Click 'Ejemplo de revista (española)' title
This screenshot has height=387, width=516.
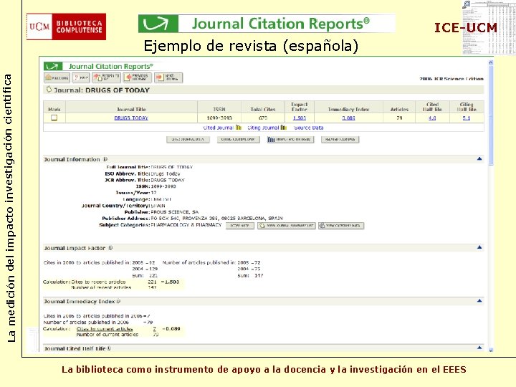(x=251, y=46)
